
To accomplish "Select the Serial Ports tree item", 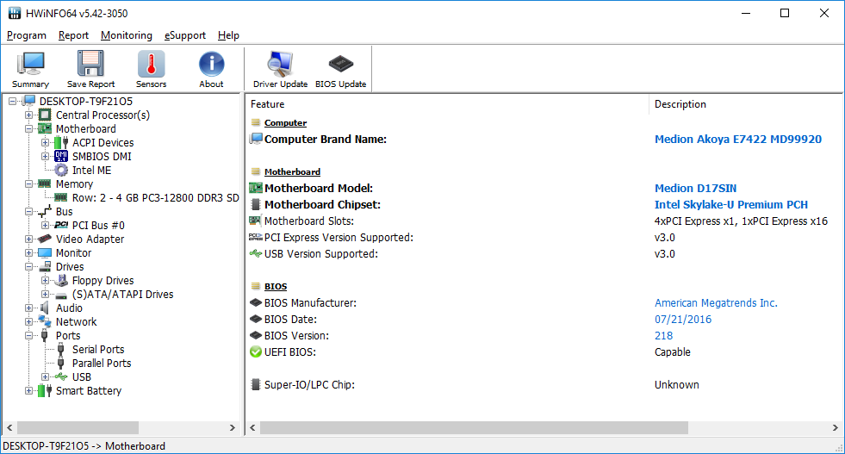I will pyautogui.click(x=98, y=350).
